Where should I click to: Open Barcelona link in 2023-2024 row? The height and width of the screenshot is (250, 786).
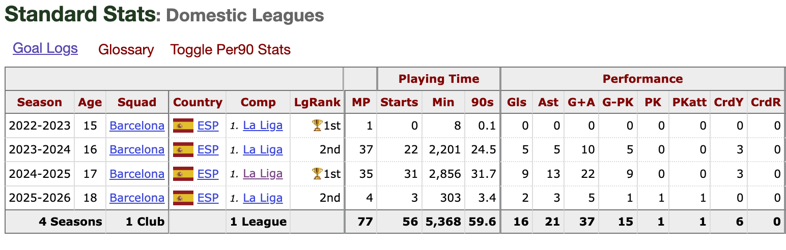[x=137, y=149]
